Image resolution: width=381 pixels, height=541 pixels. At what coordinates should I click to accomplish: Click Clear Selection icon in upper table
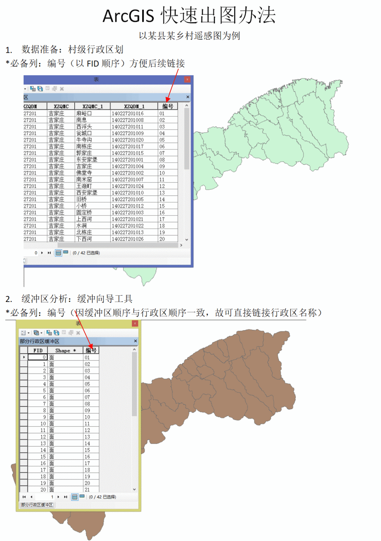point(48,88)
